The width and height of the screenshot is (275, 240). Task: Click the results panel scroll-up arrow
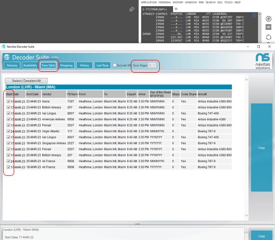point(247,80)
